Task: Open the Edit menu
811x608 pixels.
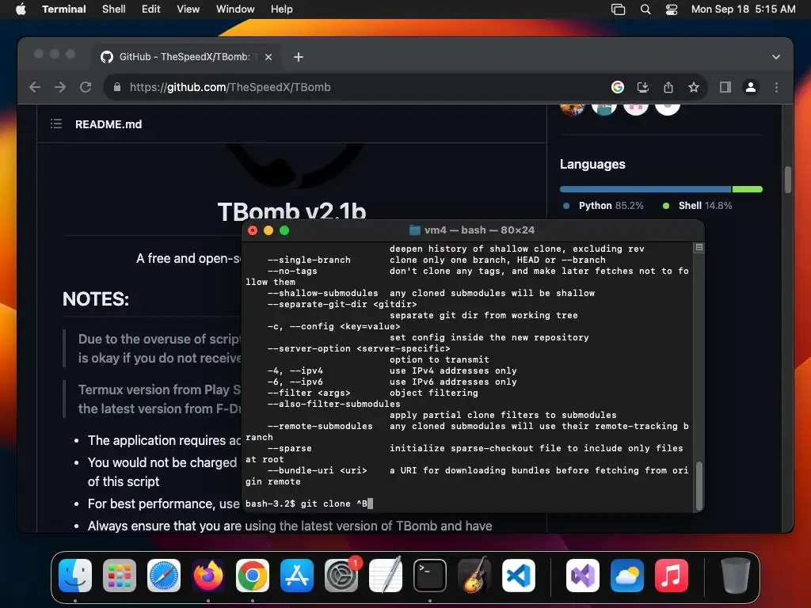Action: (x=150, y=9)
